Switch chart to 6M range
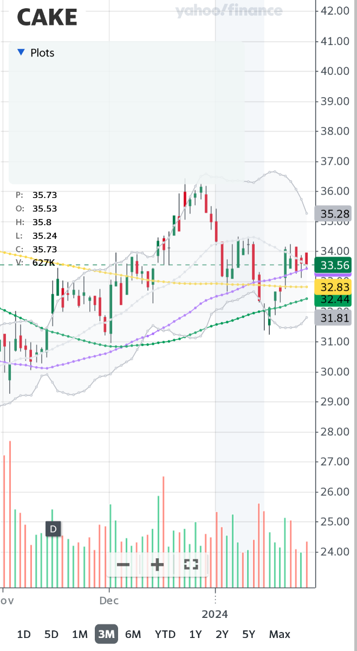This screenshot has height=651, width=357. (133, 634)
